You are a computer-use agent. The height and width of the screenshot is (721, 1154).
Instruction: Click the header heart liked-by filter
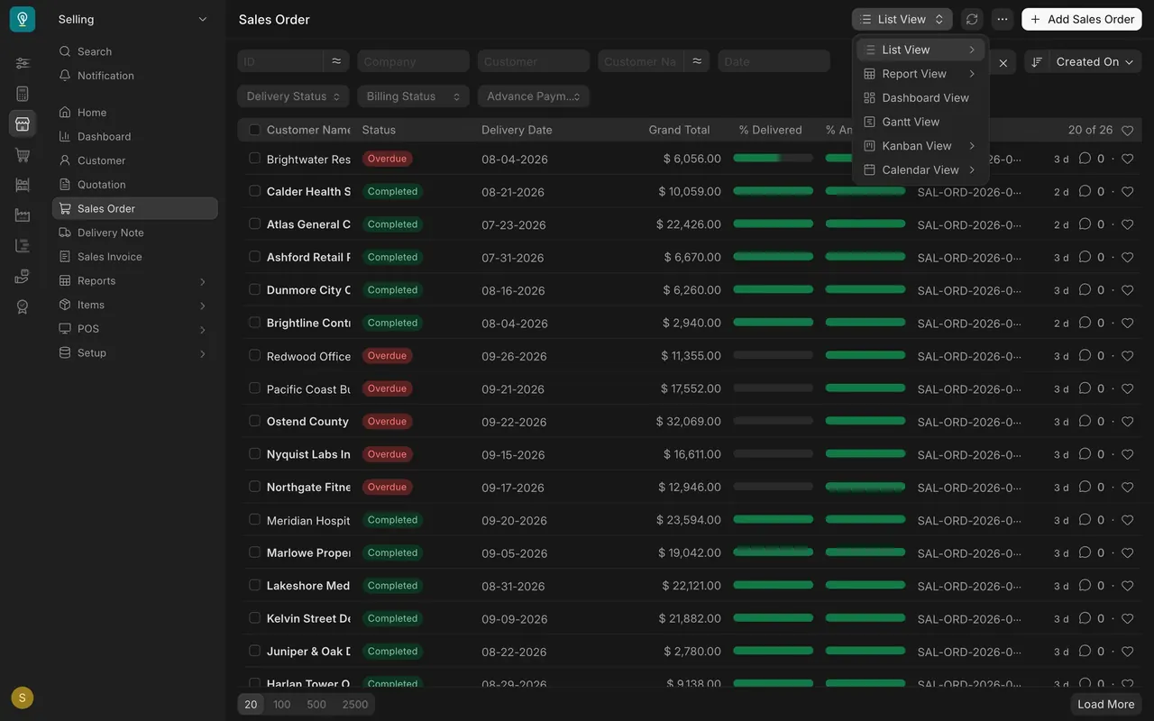(x=1127, y=131)
